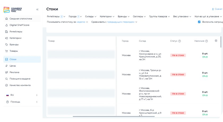This screenshot has height=122, width=223.
Task: Click the download icon next to Скачать
Action: click(x=213, y=9)
